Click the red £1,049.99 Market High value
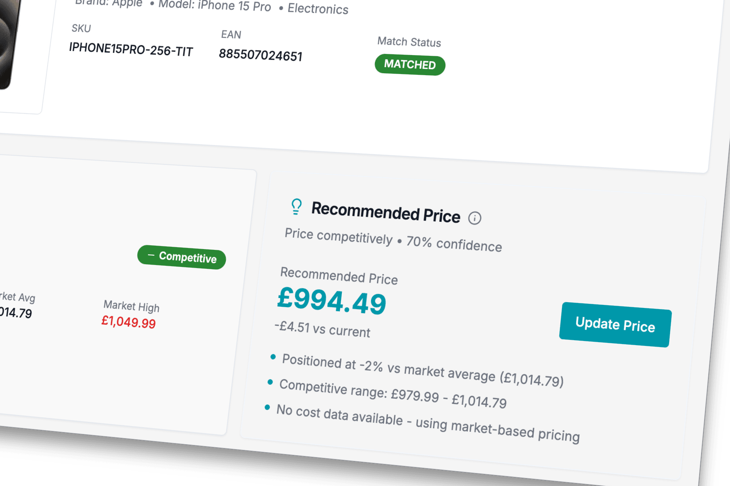 point(129,323)
